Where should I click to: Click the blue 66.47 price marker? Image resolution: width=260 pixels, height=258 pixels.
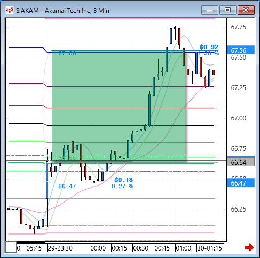(241, 183)
